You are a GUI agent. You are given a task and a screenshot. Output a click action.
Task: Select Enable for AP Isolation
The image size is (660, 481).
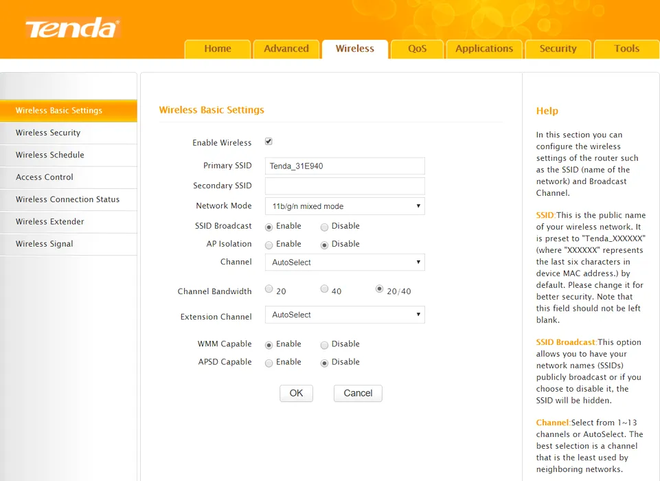click(269, 245)
